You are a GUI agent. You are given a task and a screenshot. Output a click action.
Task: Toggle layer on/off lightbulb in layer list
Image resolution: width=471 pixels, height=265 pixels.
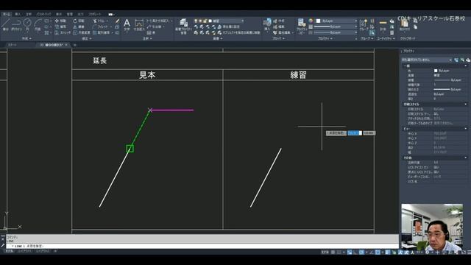click(x=196, y=21)
